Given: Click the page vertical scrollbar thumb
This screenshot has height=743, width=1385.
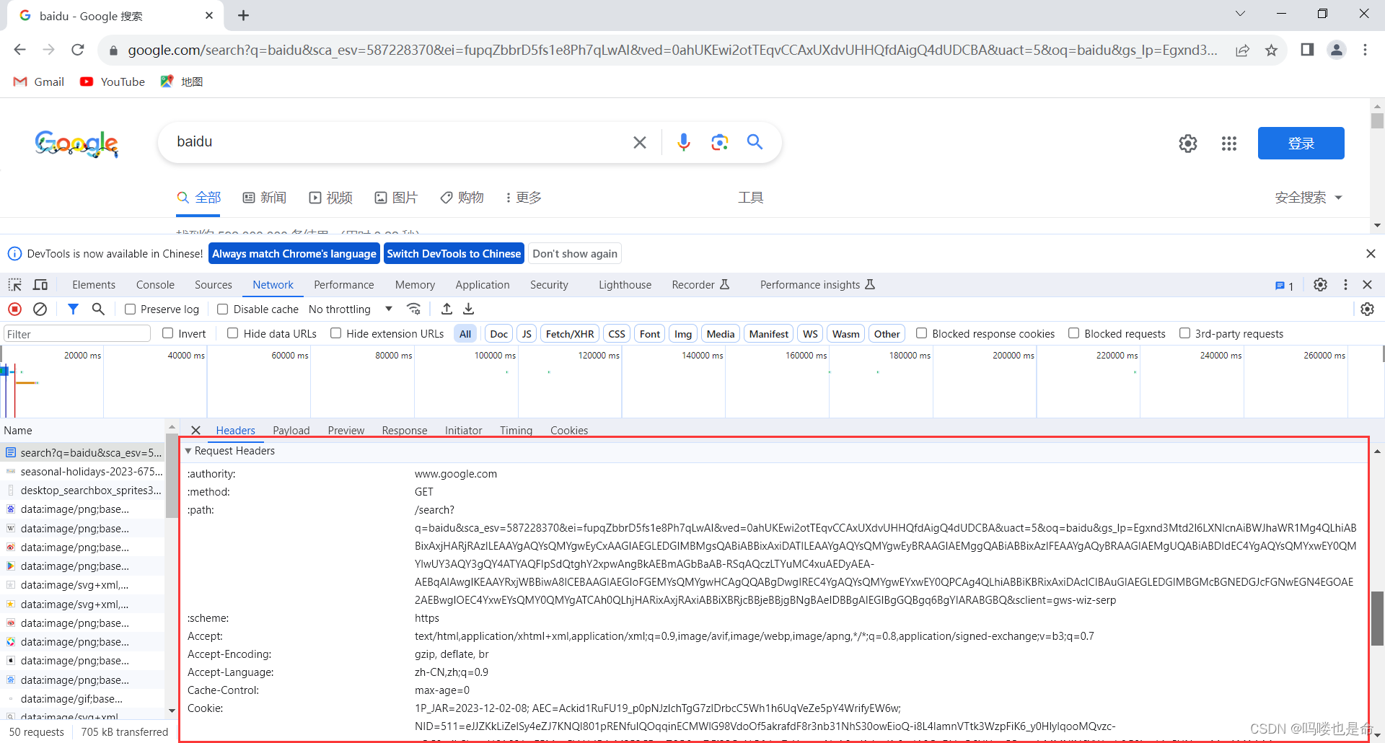Looking at the screenshot, I should (1378, 120).
